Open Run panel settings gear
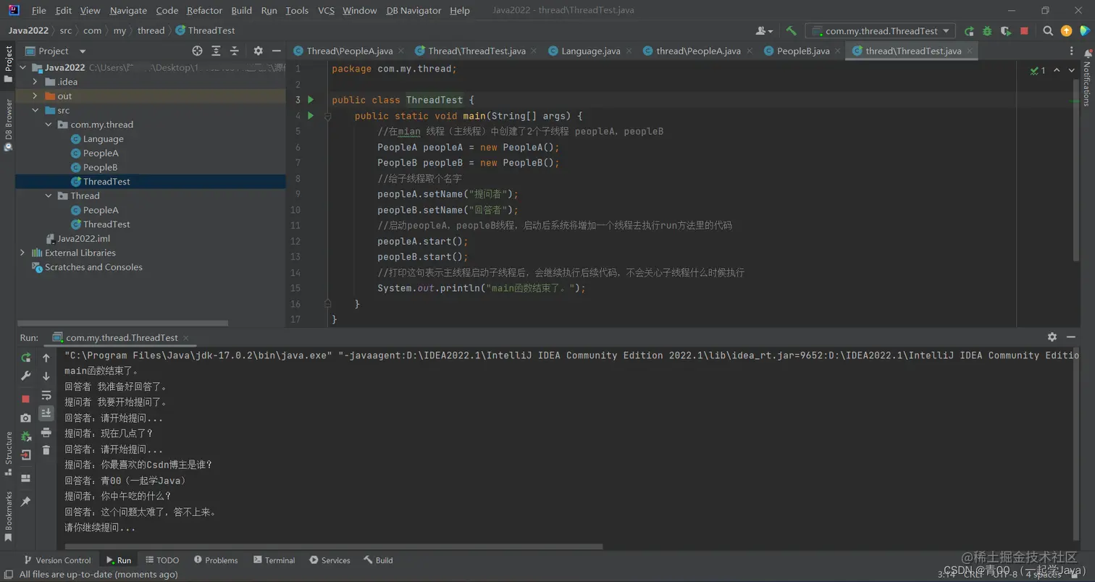 (1052, 337)
